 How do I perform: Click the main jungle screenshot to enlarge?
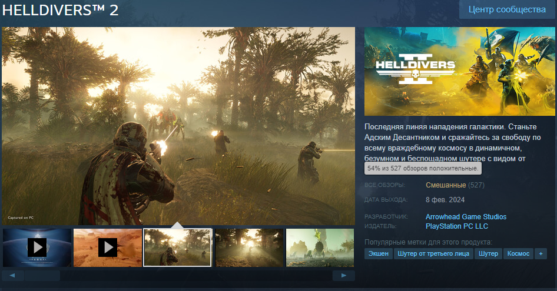click(x=178, y=126)
